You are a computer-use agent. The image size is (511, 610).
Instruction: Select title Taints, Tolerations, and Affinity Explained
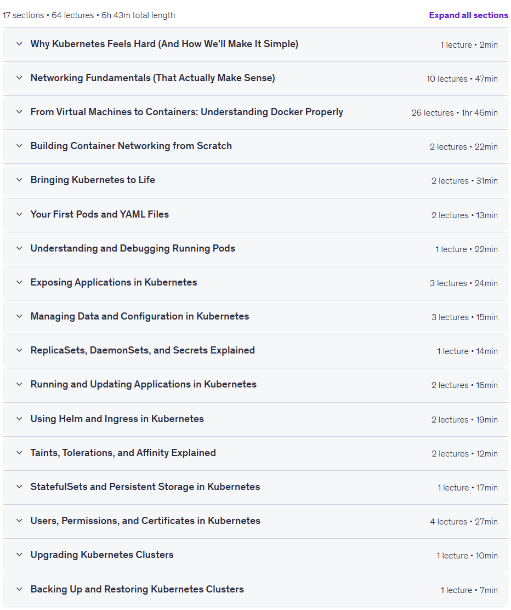pos(123,453)
